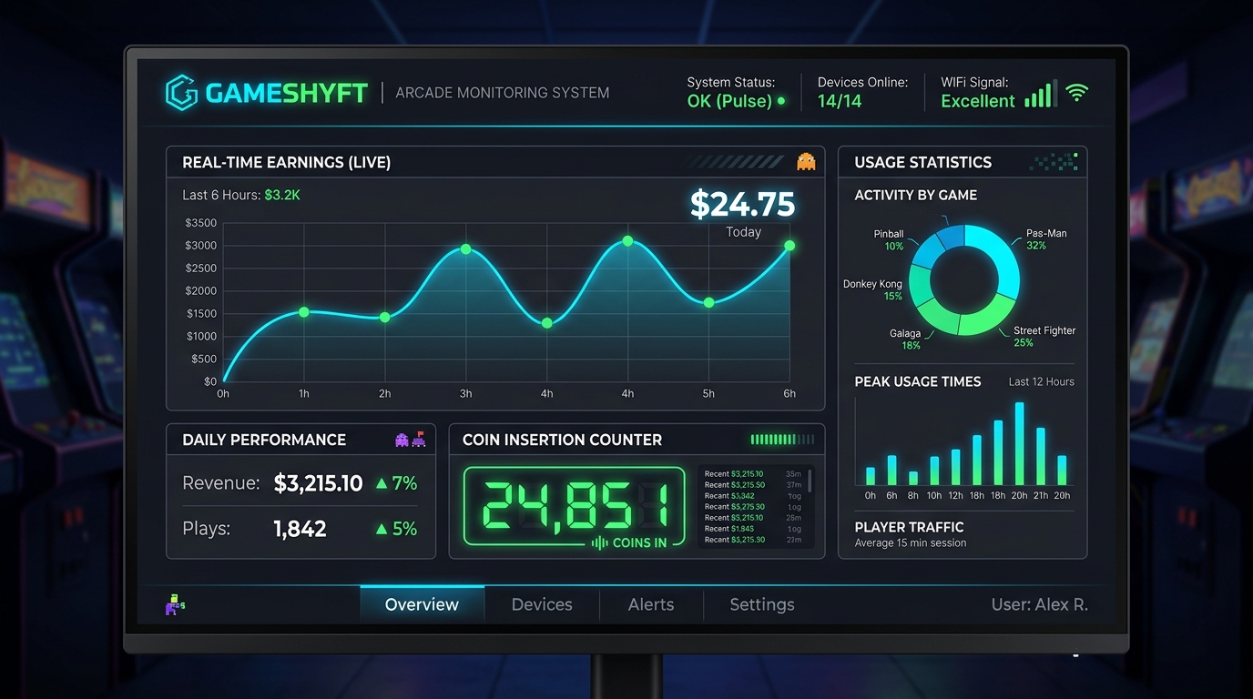Click the REAL-TIME EARNINGS (LIVE) title
The width and height of the screenshot is (1253, 699).
286,162
